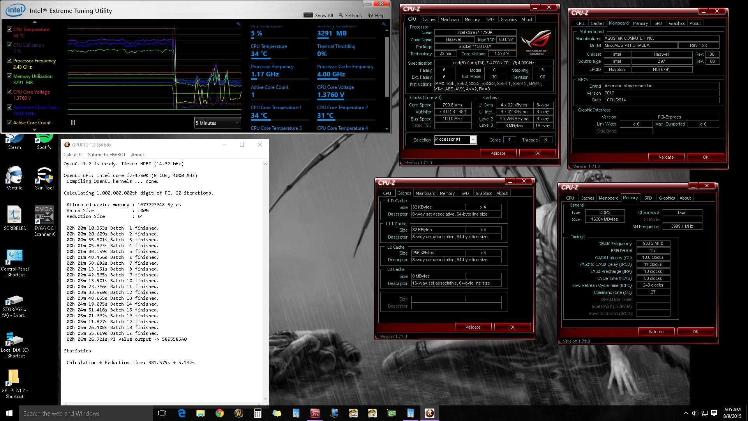Viewport: 748px width, 421px height.
Task: Open the volume control in the tray
Action: tap(695, 413)
